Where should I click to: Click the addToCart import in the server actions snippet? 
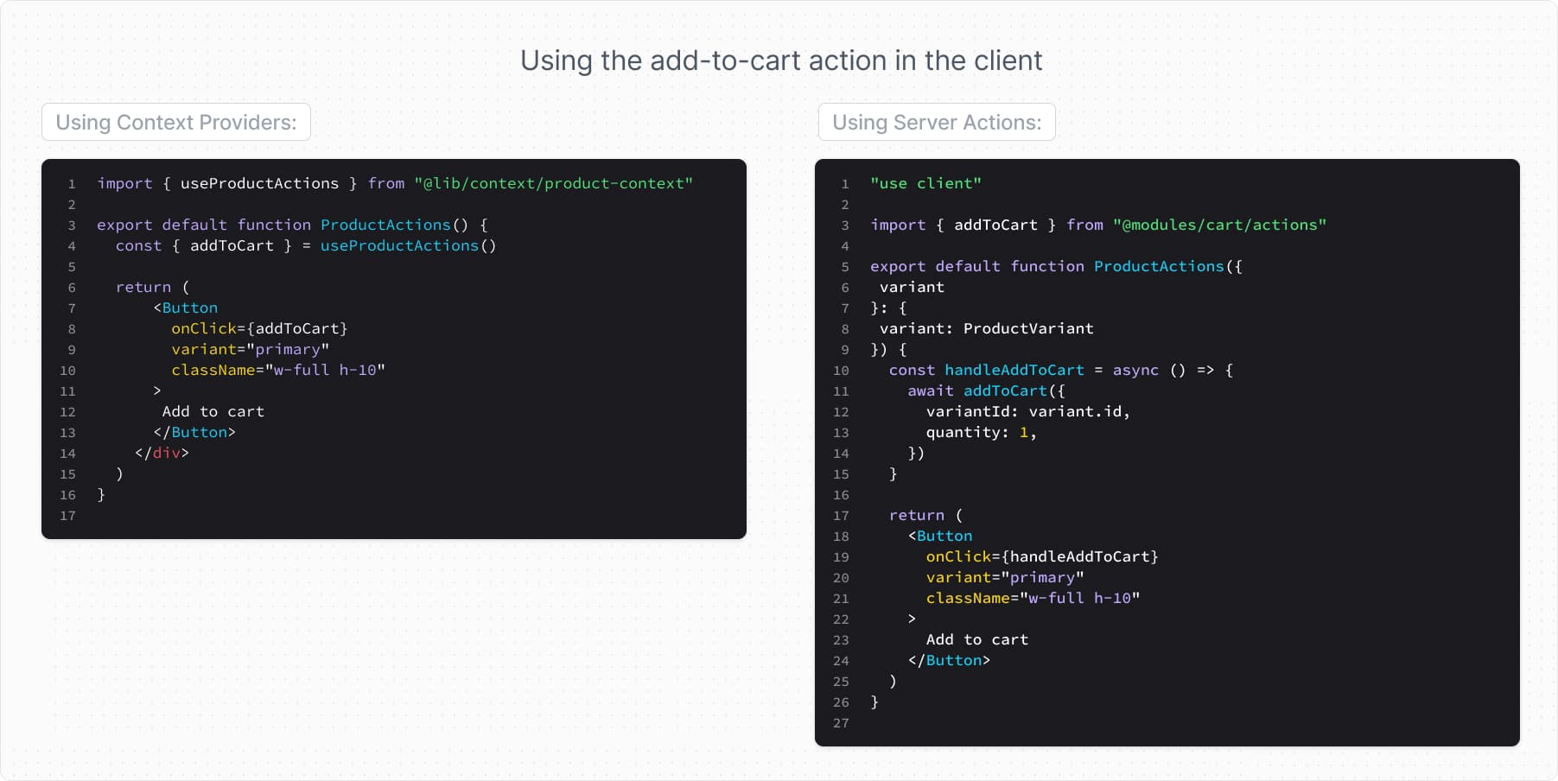pyautogui.click(x=996, y=225)
